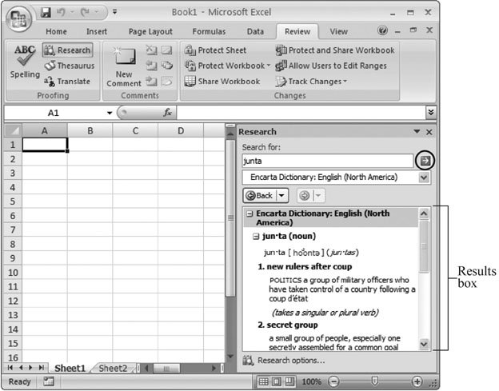The height and width of the screenshot is (391, 499).
Task: Open the Formulas tab
Action: 209,31
